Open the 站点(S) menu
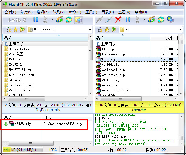The width and height of the screenshot is (186, 155). pyautogui.click(x=26, y=12)
